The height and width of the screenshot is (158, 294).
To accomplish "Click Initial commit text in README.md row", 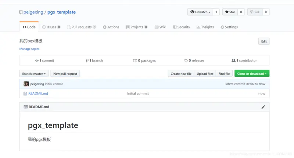I will coord(138,93).
